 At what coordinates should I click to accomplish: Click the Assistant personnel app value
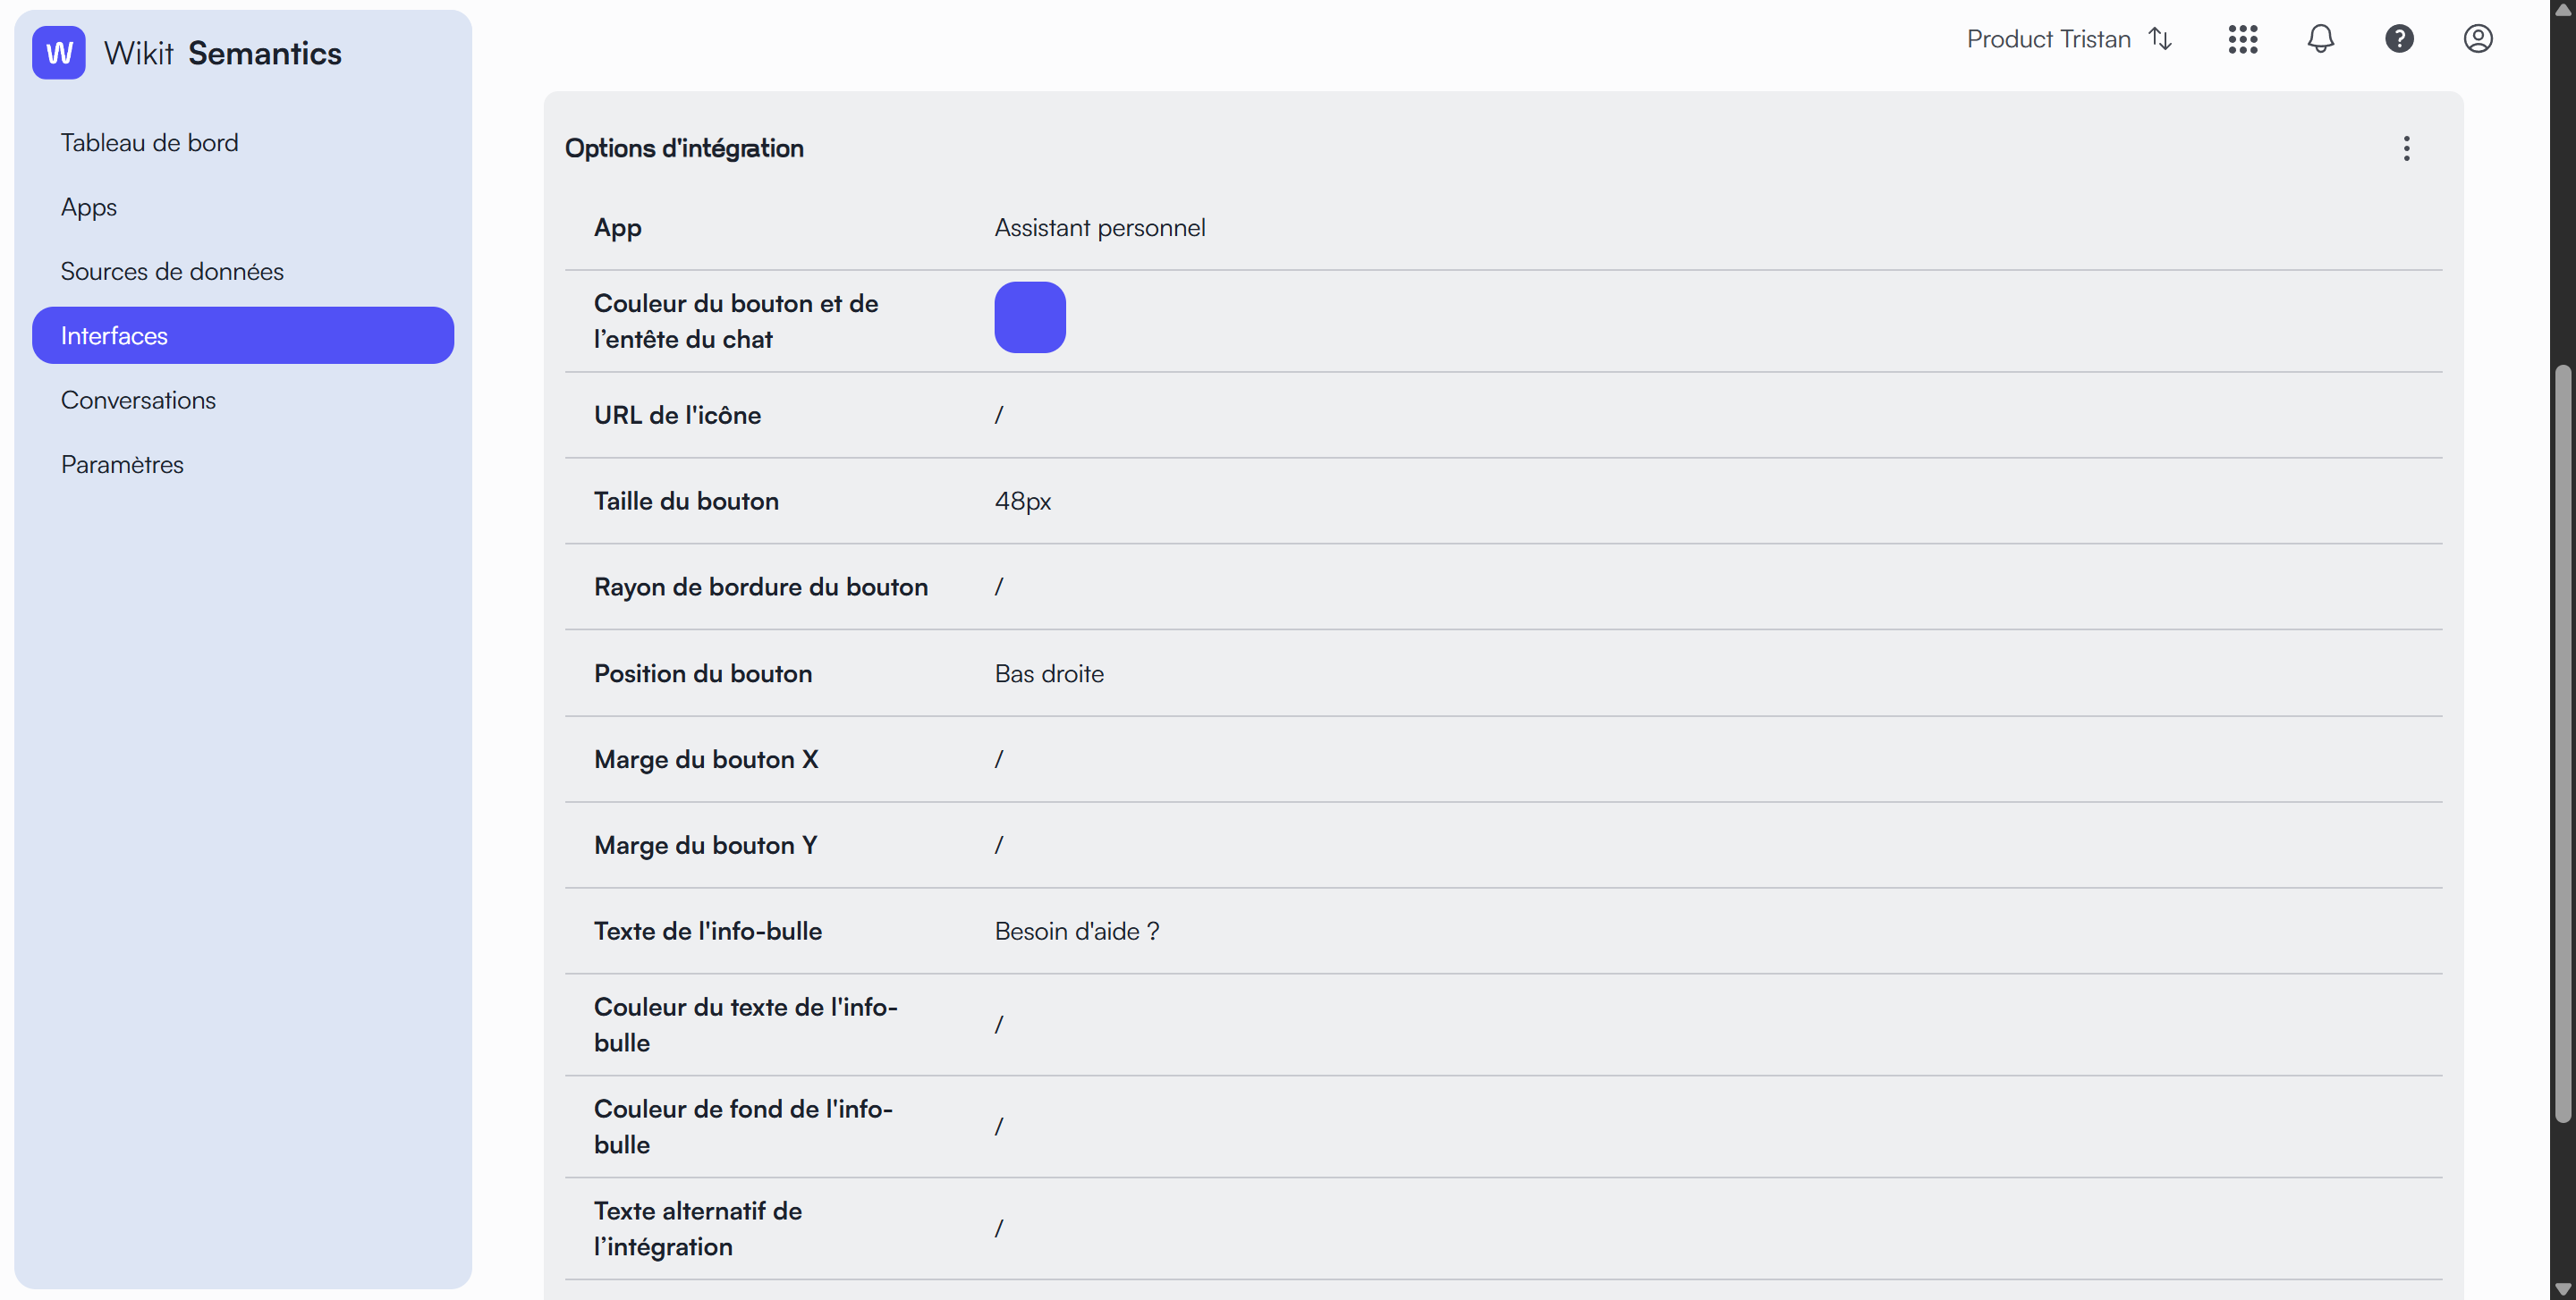pos(1099,227)
